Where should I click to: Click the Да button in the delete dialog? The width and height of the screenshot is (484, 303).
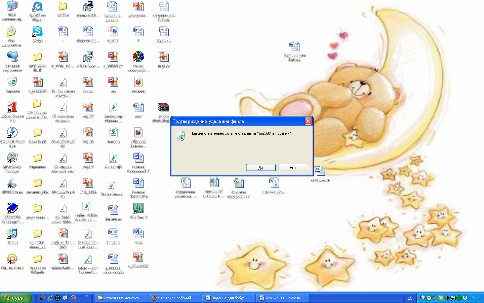[x=260, y=168]
